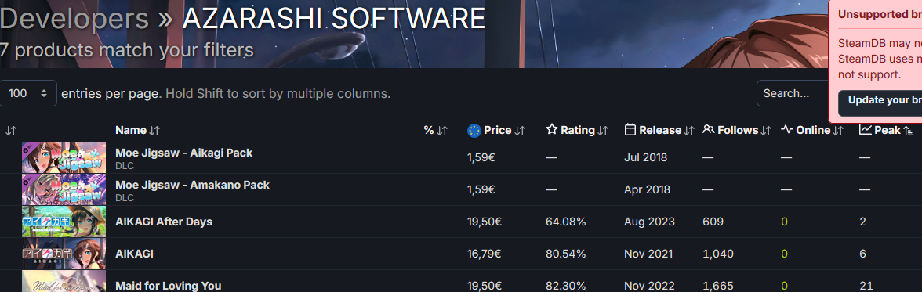
Task: Open Moe Jigsaw - Amakano Pack
Action: click(192, 185)
